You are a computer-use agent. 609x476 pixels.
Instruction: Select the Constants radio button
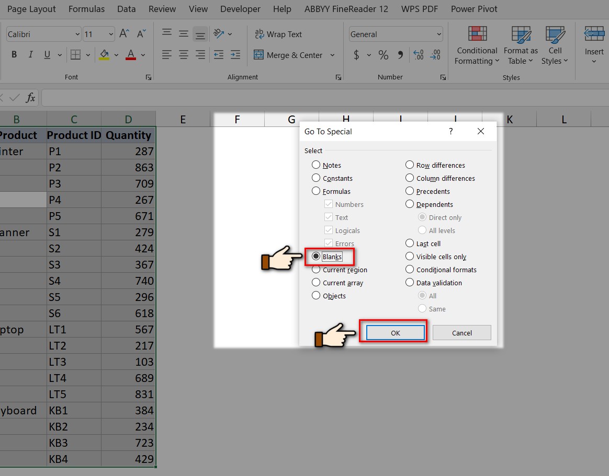[x=316, y=178]
